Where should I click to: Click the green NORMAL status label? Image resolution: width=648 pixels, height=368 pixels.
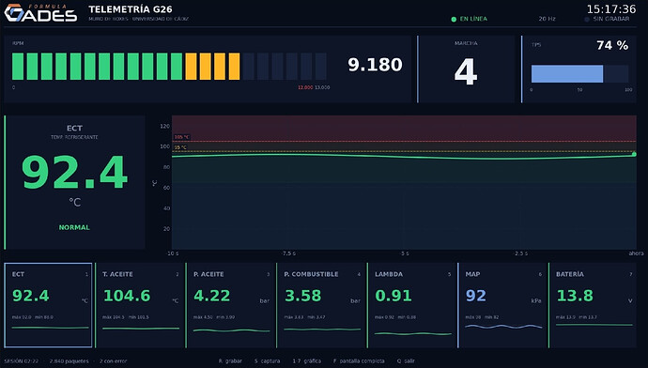point(74,227)
